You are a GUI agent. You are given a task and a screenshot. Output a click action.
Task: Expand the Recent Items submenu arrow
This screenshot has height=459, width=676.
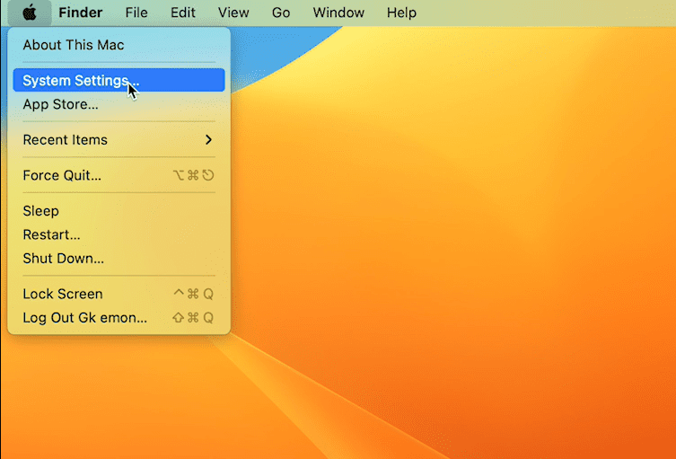(208, 140)
